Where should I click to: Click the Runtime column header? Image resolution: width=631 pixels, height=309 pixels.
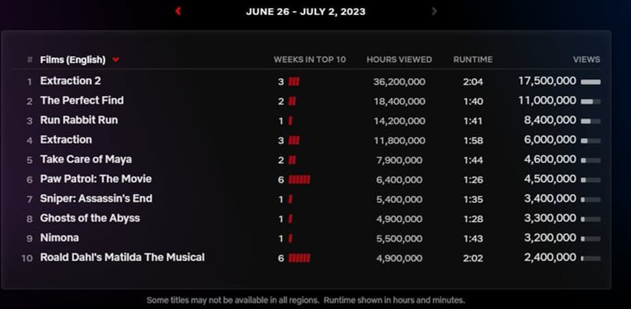(473, 60)
